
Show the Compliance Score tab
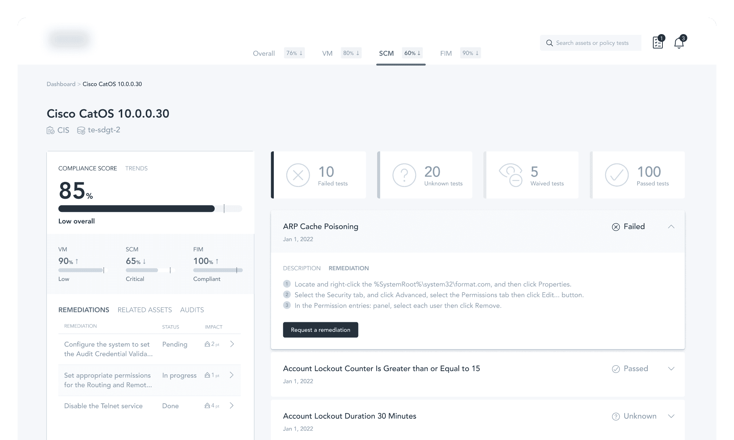(88, 168)
